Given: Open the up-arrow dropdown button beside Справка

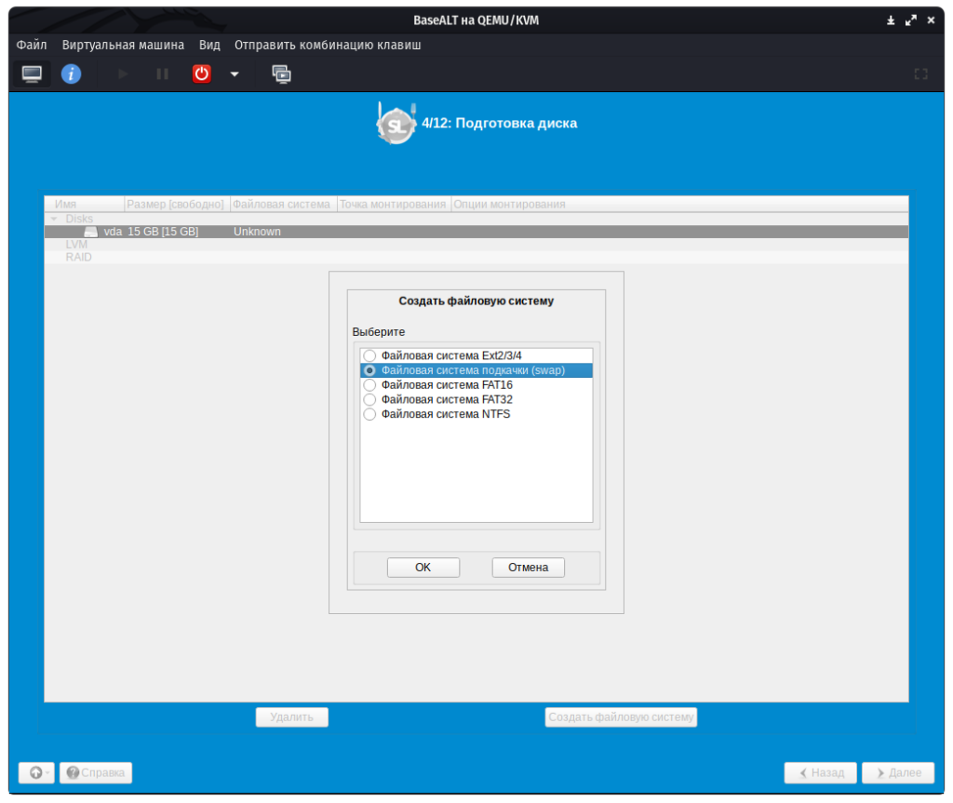Looking at the screenshot, I should pyautogui.click(x=36, y=772).
